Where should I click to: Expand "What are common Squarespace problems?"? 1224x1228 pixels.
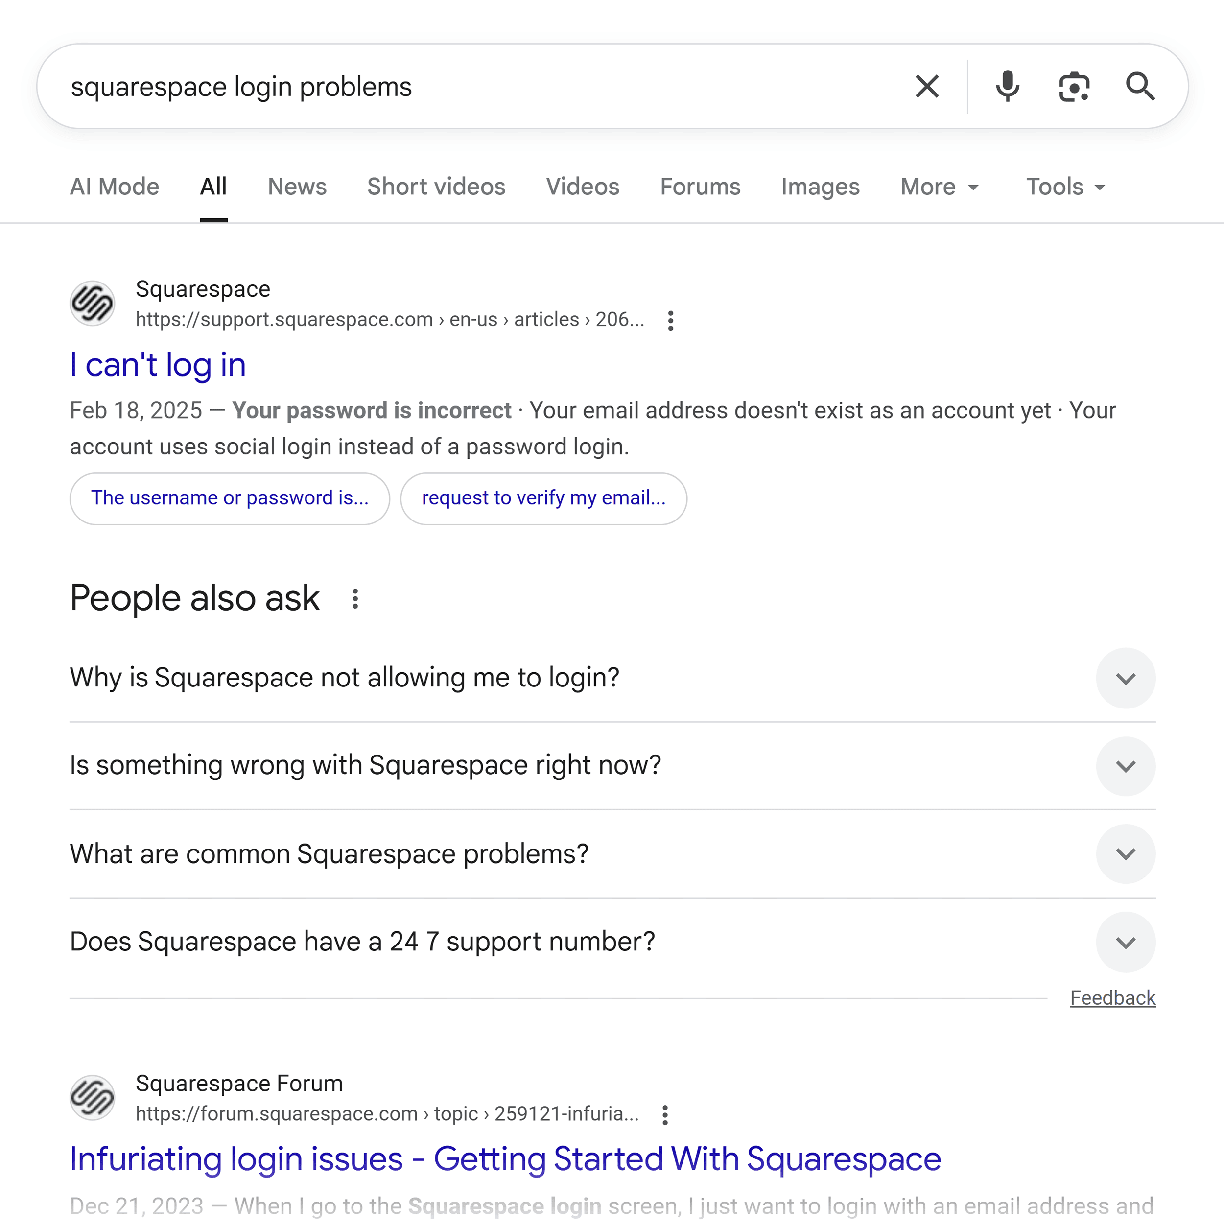pos(1126,853)
